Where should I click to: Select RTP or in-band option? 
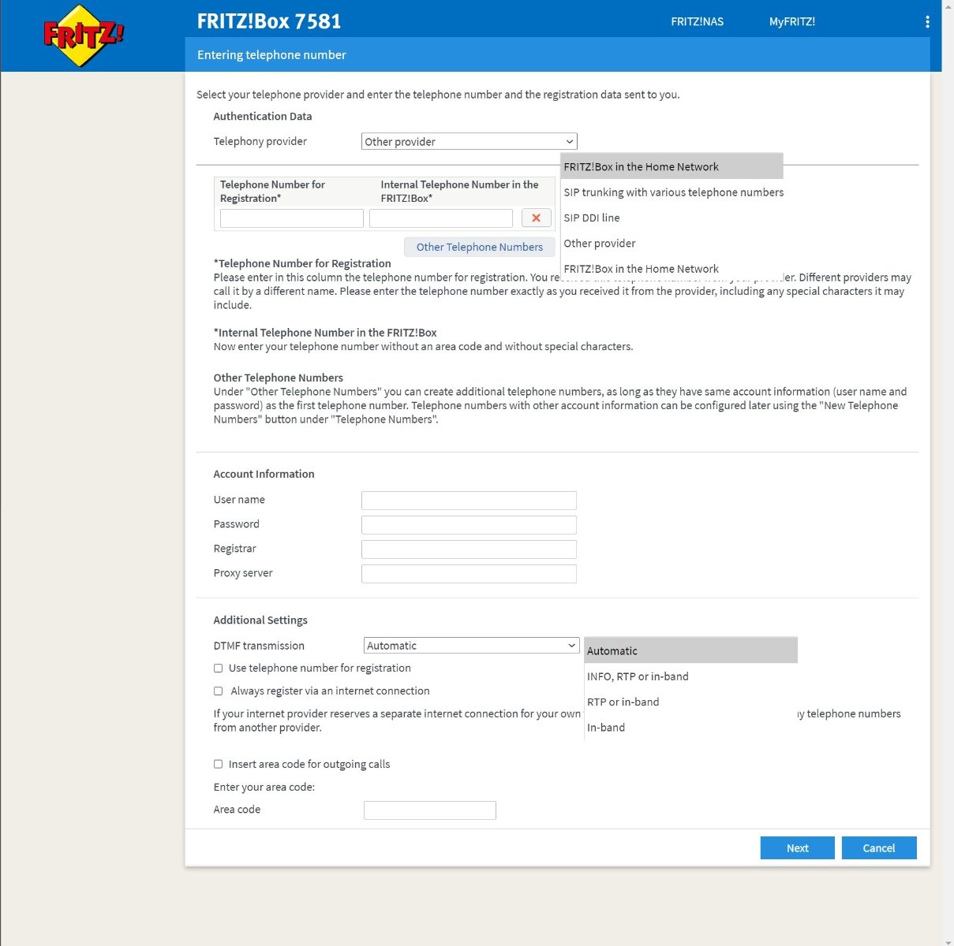(691, 702)
